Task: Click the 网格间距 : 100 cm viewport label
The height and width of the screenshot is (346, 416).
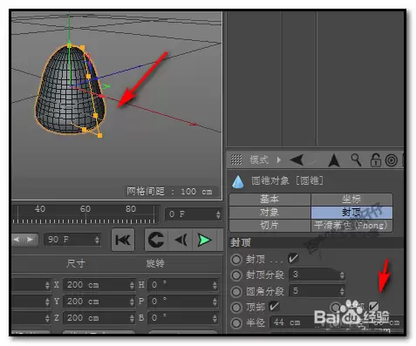Action: pyautogui.click(x=169, y=192)
